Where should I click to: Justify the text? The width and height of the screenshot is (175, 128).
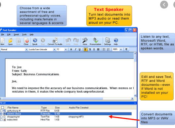98,49
